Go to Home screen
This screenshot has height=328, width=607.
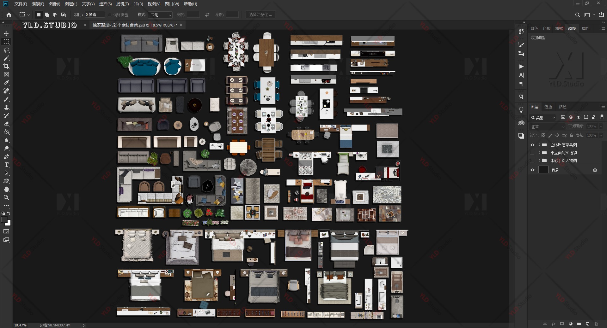coord(9,15)
